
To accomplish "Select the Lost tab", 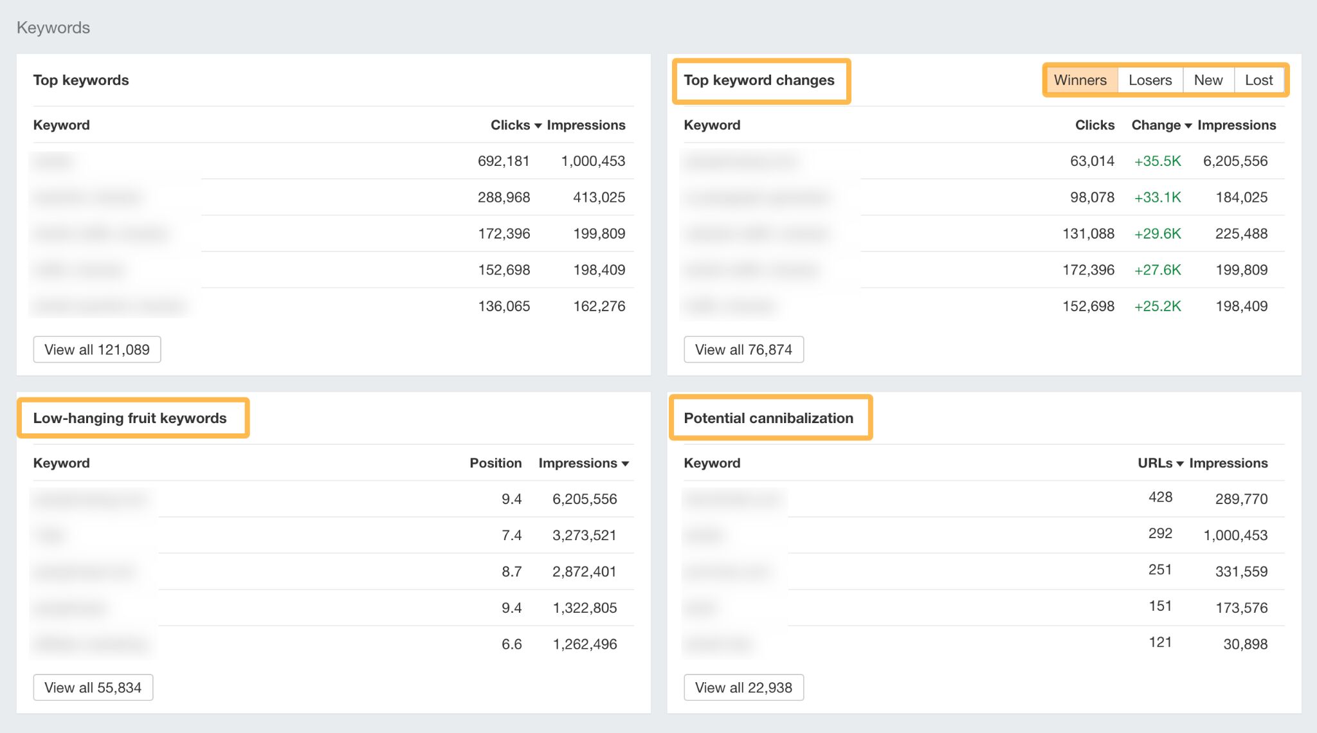I will click(x=1260, y=80).
